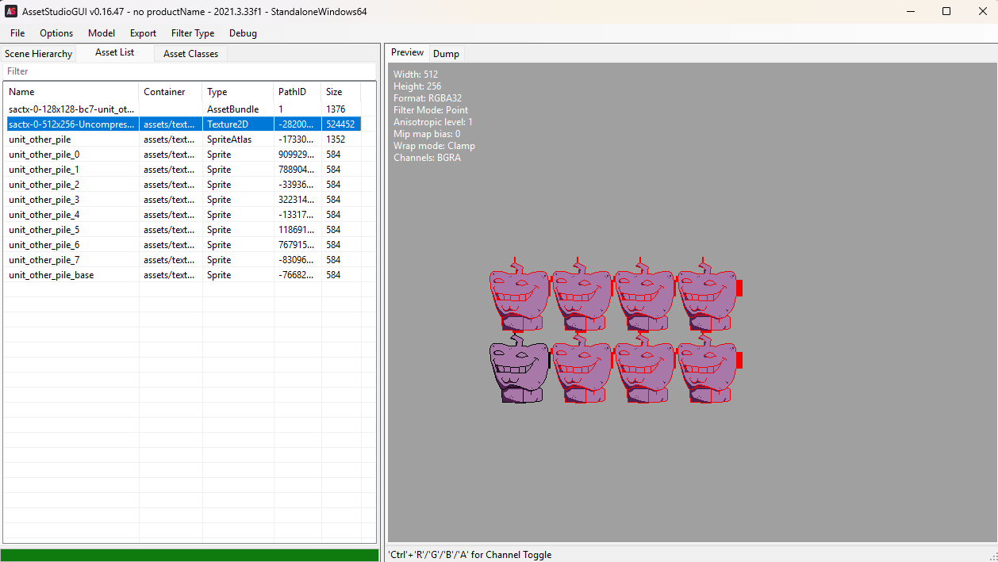Open the Debug menu
The image size is (998, 562).
pyautogui.click(x=243, y=33)
